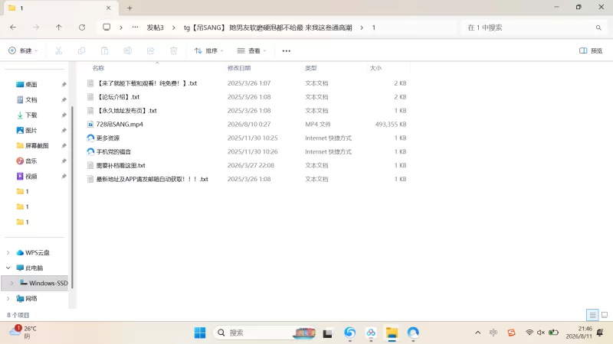613x344 pixels.
Task: Open the taskbar clock showing 21:46
Action: coord(579,333)
